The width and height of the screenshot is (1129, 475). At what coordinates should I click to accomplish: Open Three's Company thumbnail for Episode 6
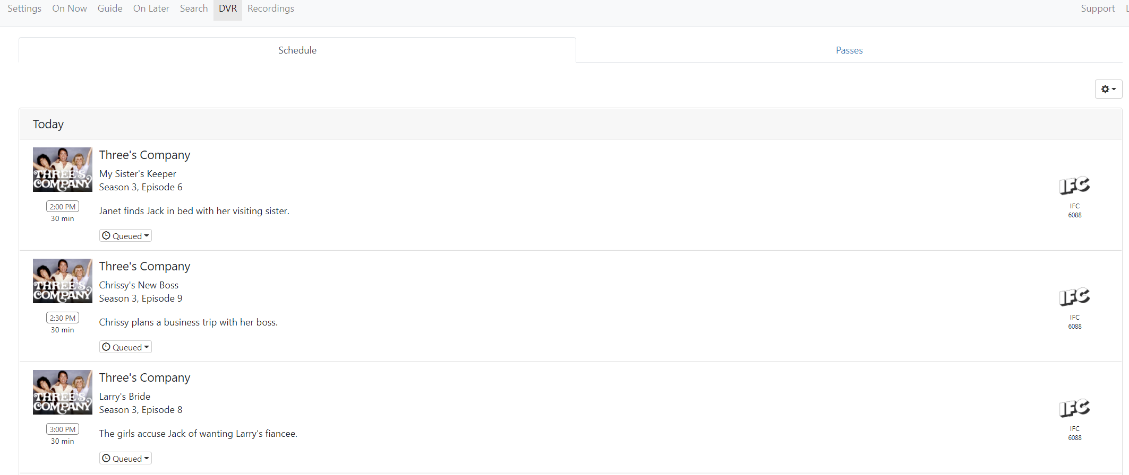[63, 170]
